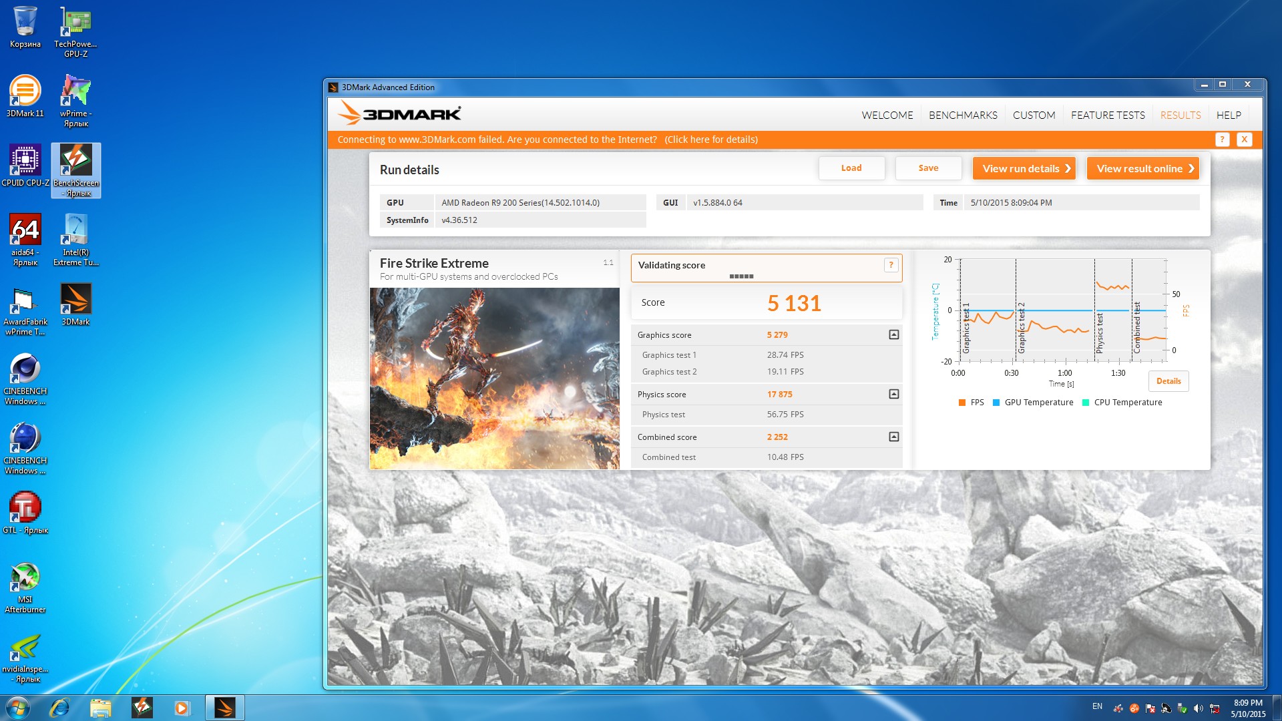This screenshot has height=721, width=1282.
Task: Click the Physics score value 17 875
Action: point(780,395)
